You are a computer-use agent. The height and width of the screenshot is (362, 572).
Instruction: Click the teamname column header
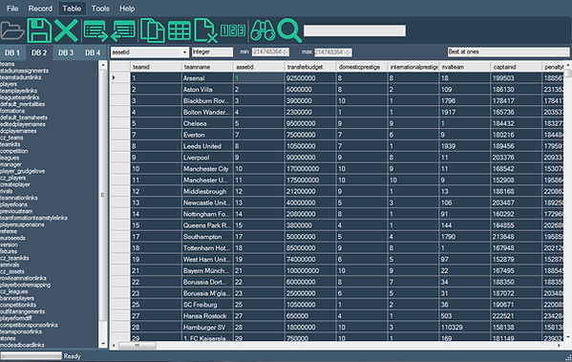click(207, 67)
